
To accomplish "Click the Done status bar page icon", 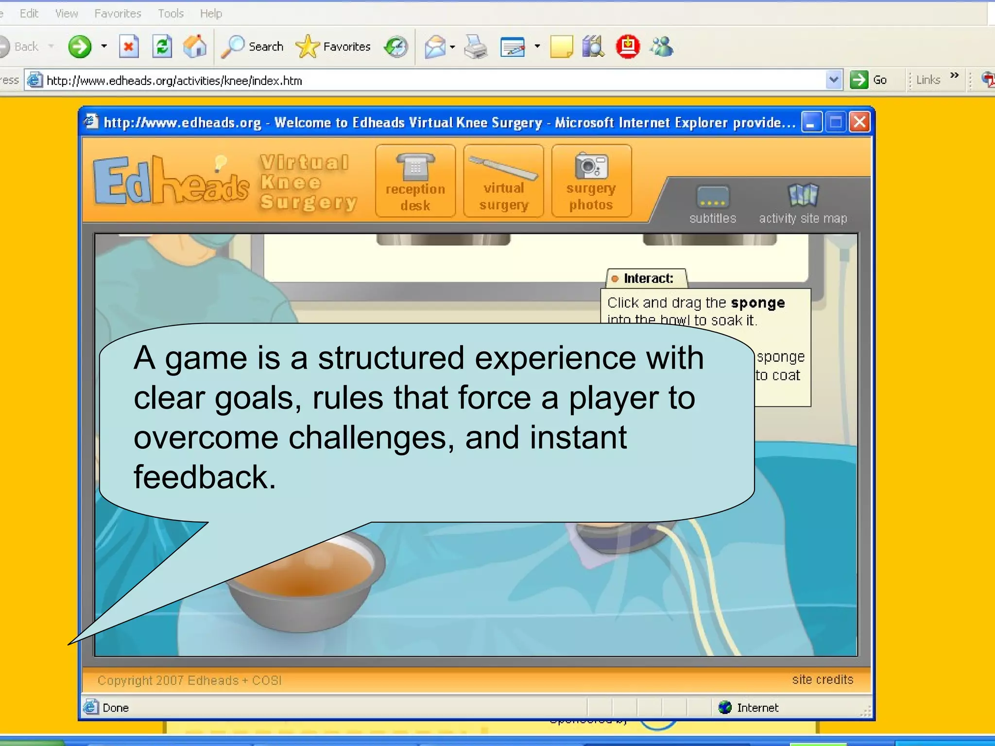I will click(90, 707).
